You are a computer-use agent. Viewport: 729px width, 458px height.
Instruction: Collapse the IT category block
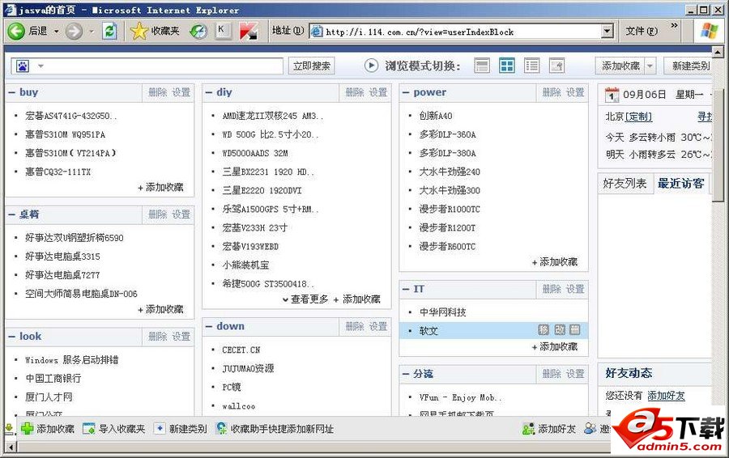[x=406, y=289]
